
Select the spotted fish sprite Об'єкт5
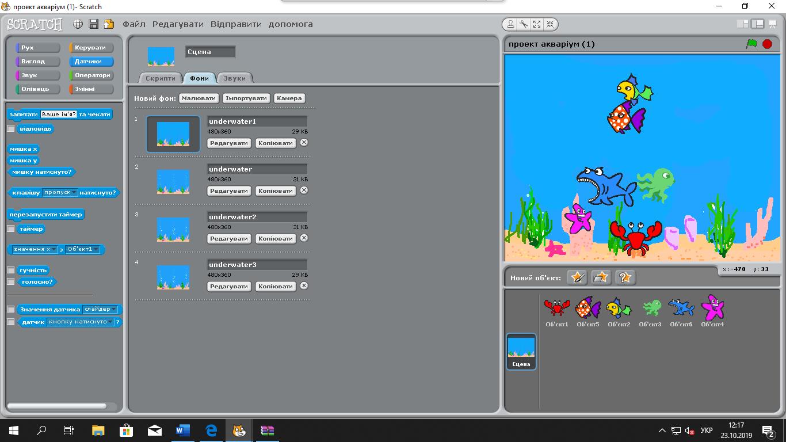tap(588, 311)
